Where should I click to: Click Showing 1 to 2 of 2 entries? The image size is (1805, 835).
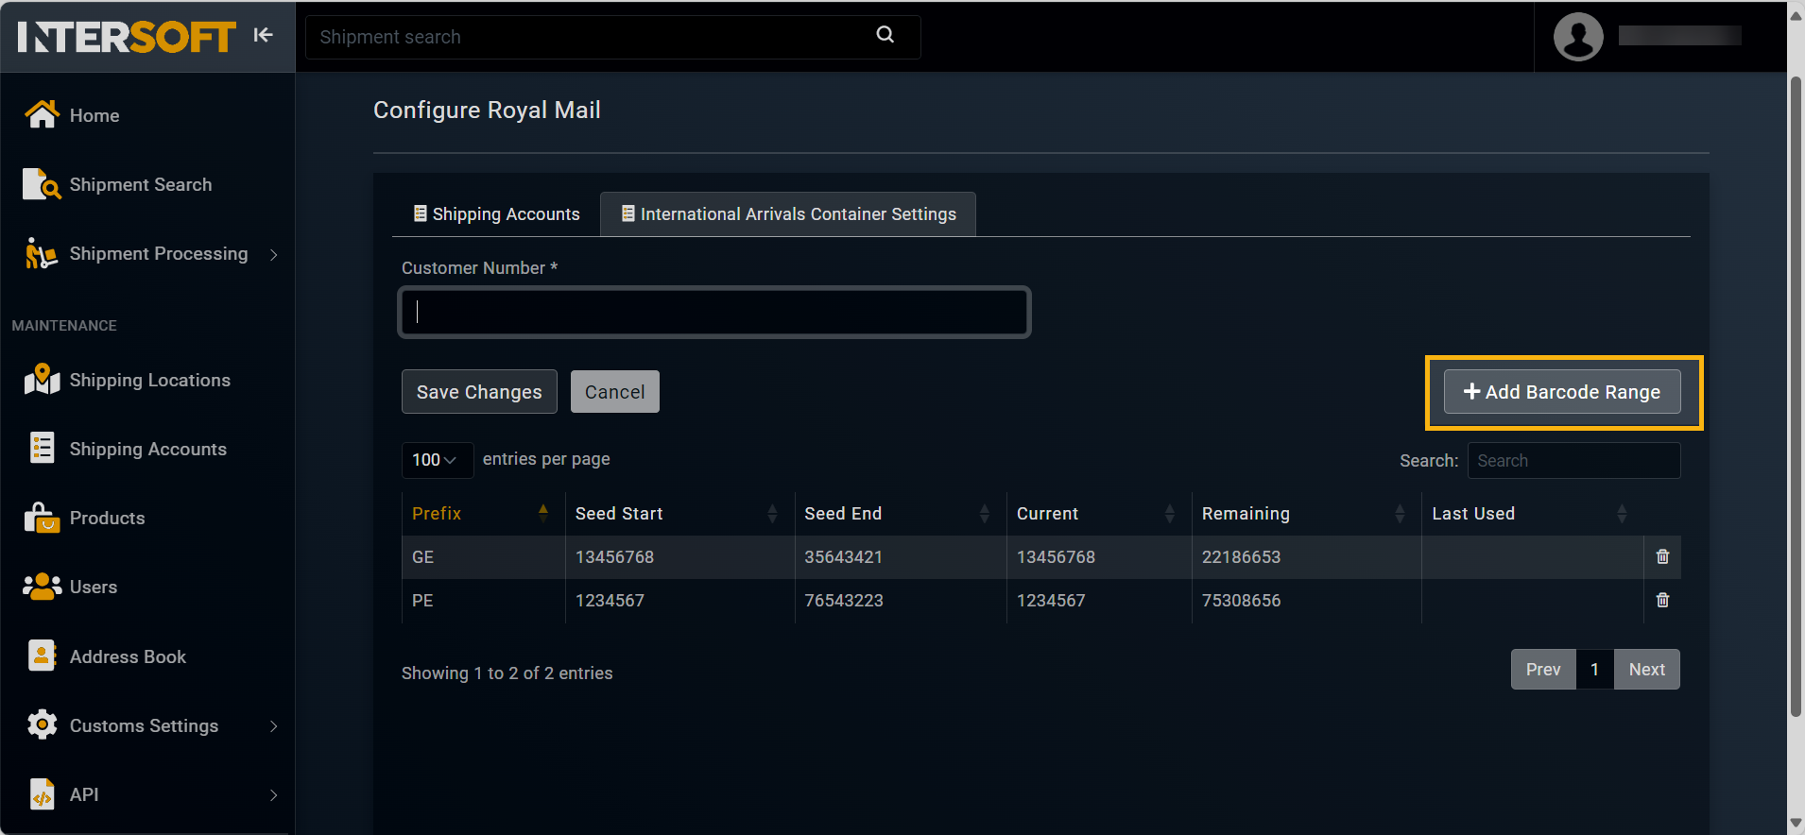coord(507,673)
